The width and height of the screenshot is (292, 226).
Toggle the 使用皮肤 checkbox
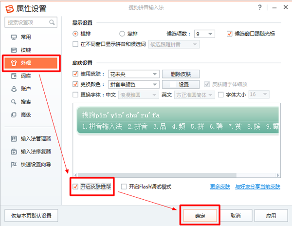[75, 74]
